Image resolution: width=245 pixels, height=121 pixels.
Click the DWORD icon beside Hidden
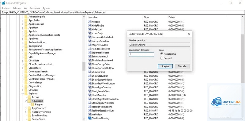pos(90,22)
